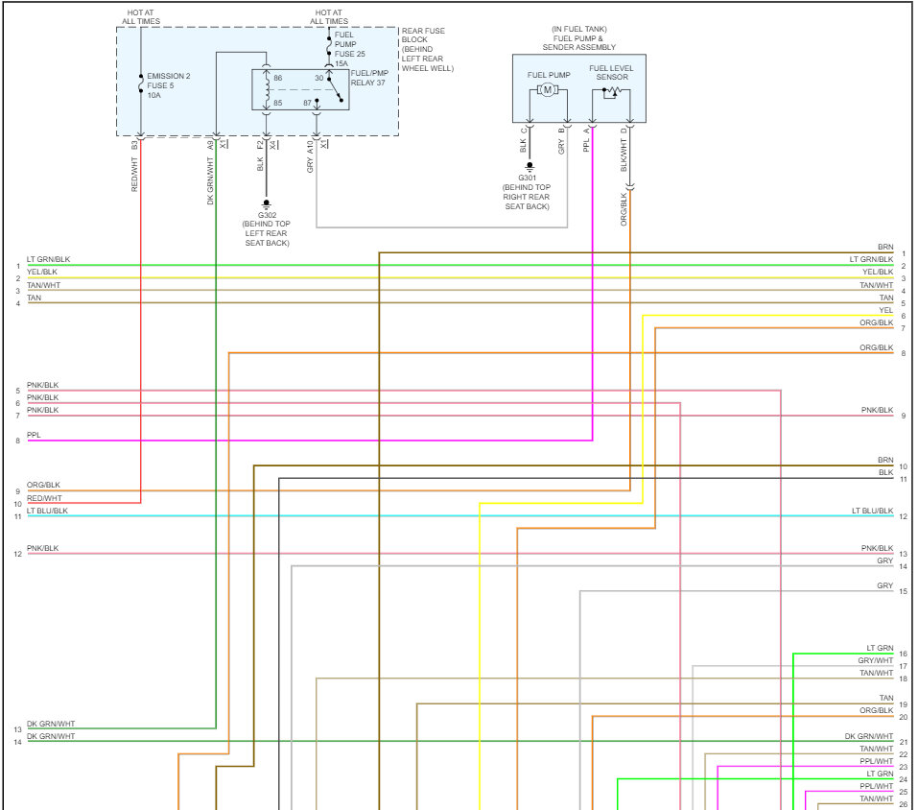Image resolution: width=918 pixels, height=810 pixels.
Task: Click the relay coil symbol between 86 and 85
Action: [x=267, y=89]
